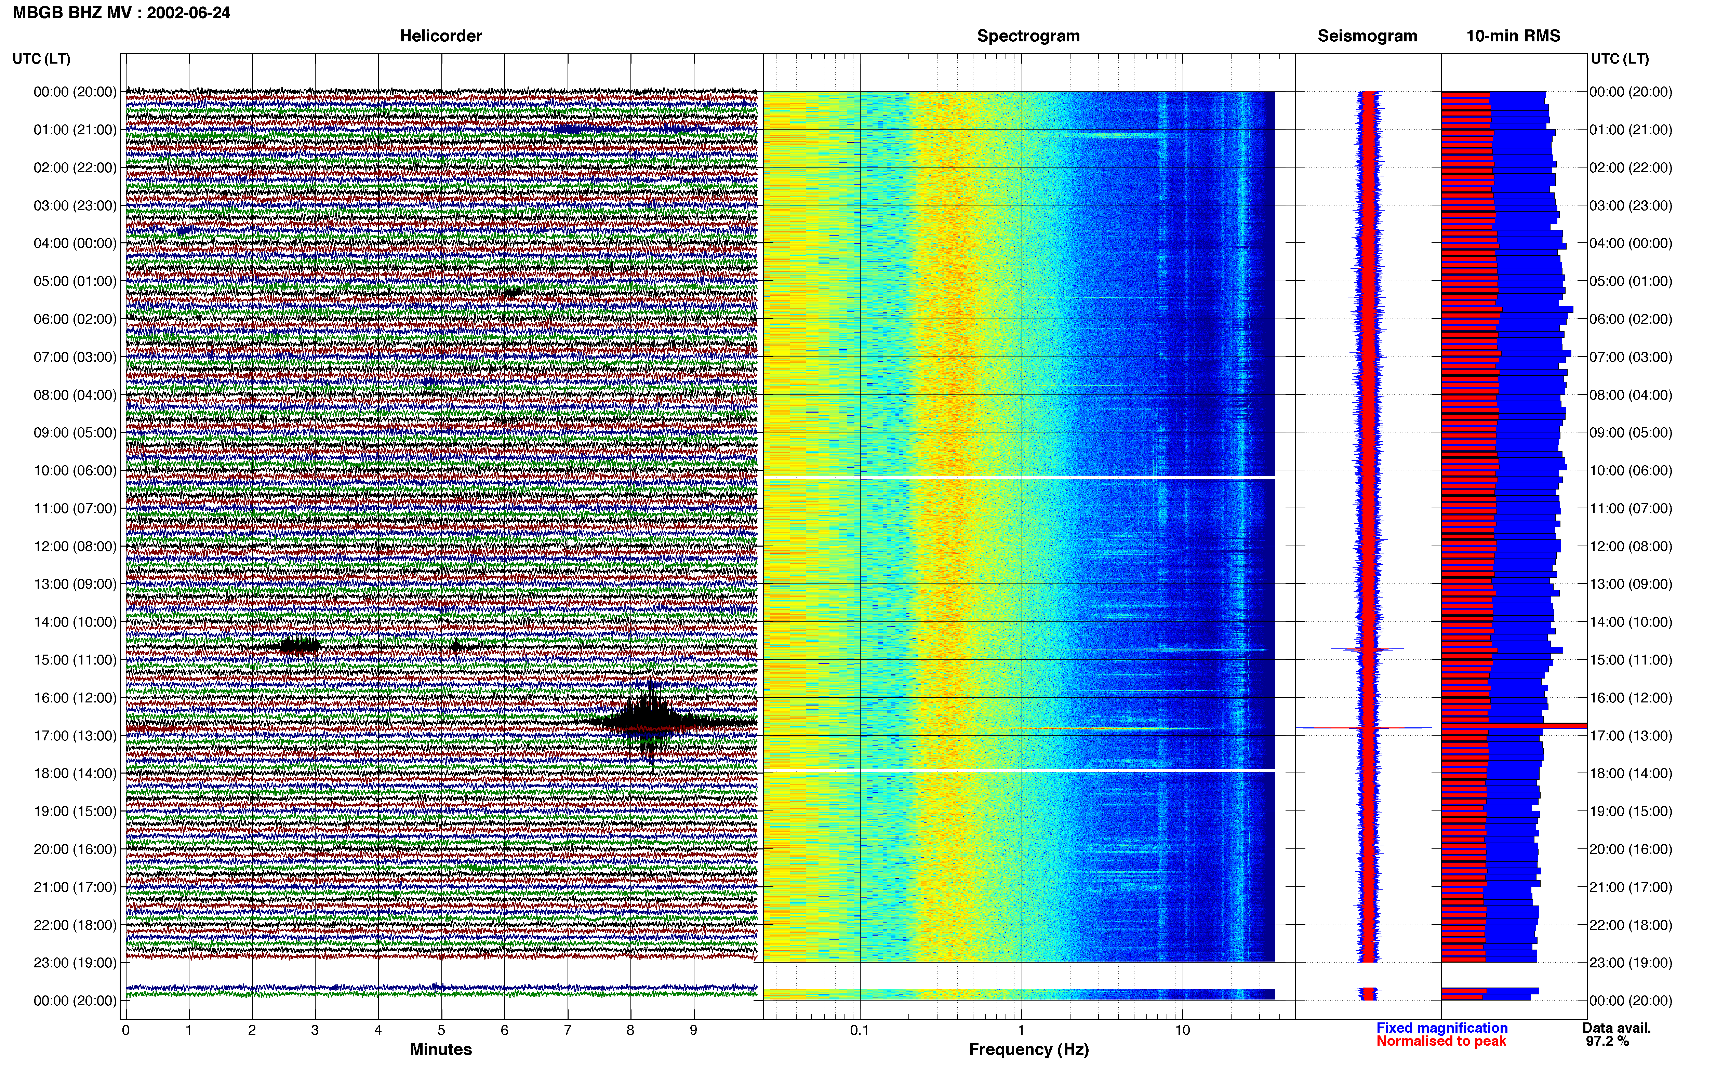
Task: Click '13:00 (09:00)' label beside the RMS panel
Action: (x=1631, y=584)
